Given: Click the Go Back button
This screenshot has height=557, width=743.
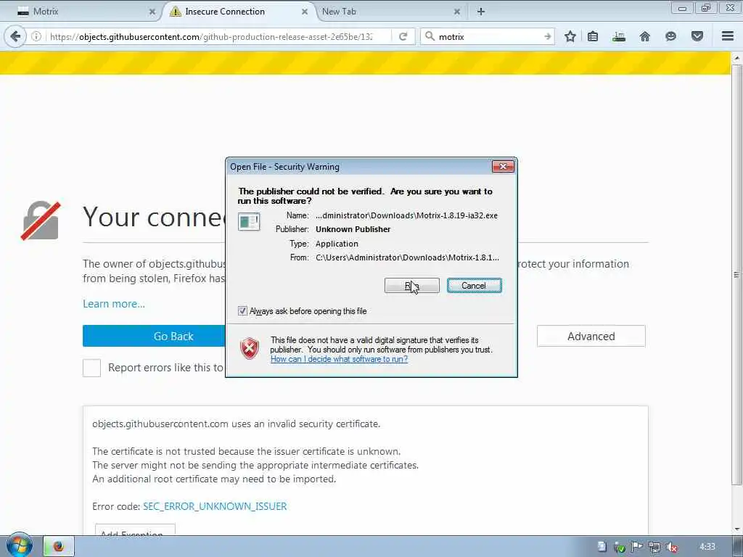Looking at the screenshot, I should click(154, 337).
